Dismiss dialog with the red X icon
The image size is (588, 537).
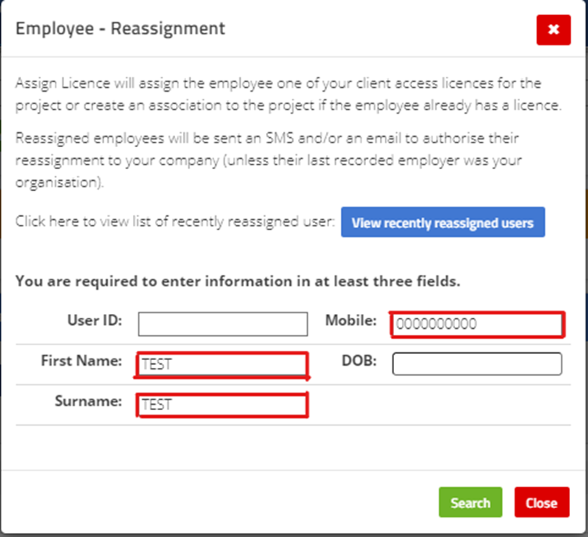click(x=554, y=30)
